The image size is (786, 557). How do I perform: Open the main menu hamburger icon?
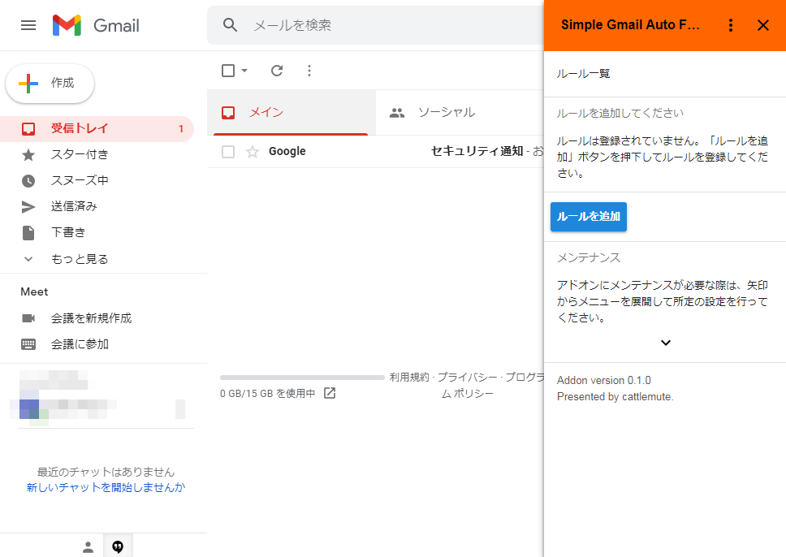[28, 25]
